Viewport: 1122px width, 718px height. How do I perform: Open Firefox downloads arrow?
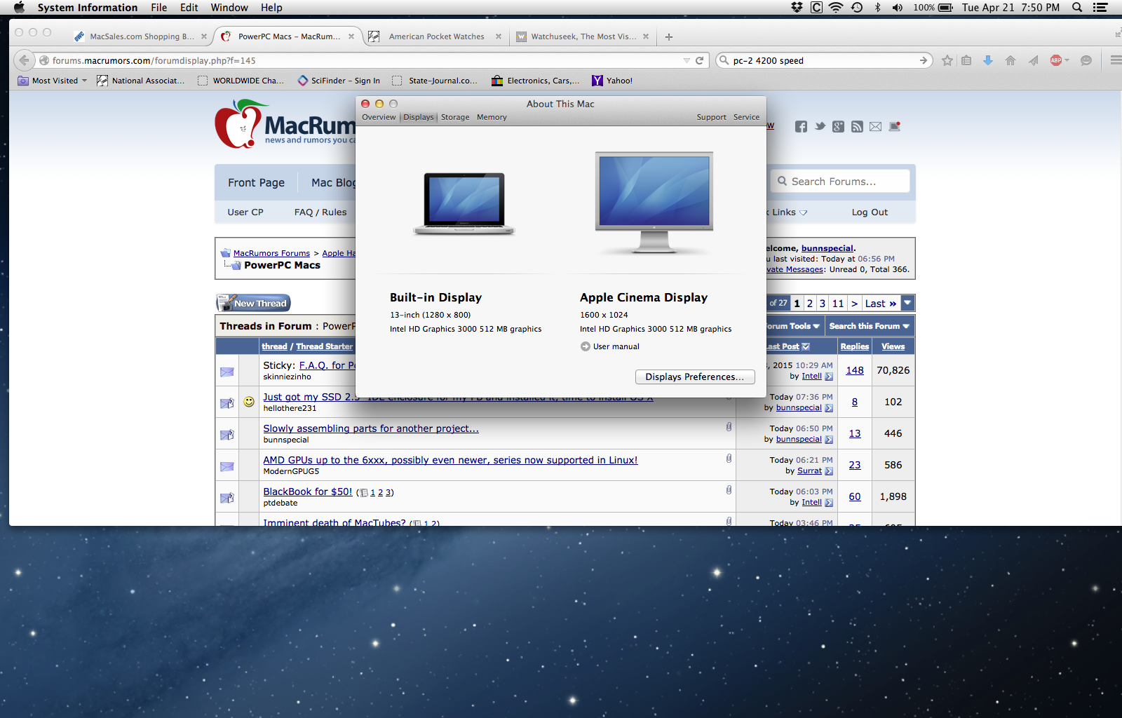coord(988,60)
